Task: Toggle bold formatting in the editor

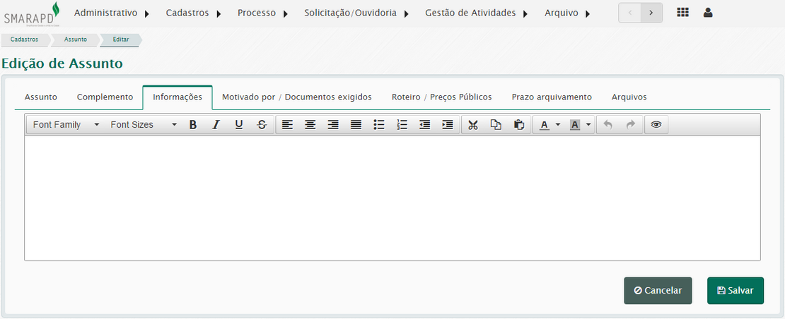Action: click(193, 125)
